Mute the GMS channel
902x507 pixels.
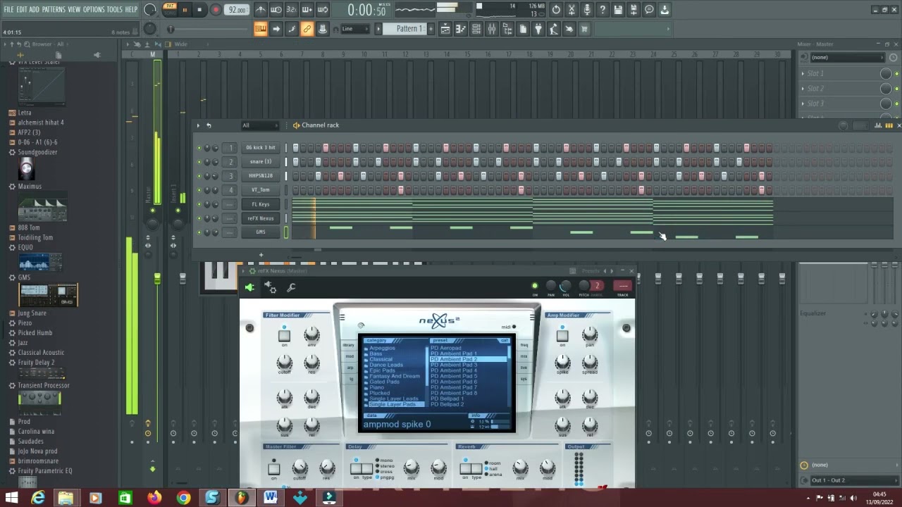click(199, 232)
